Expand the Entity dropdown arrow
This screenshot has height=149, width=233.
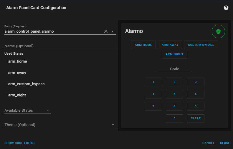(112, 31)
